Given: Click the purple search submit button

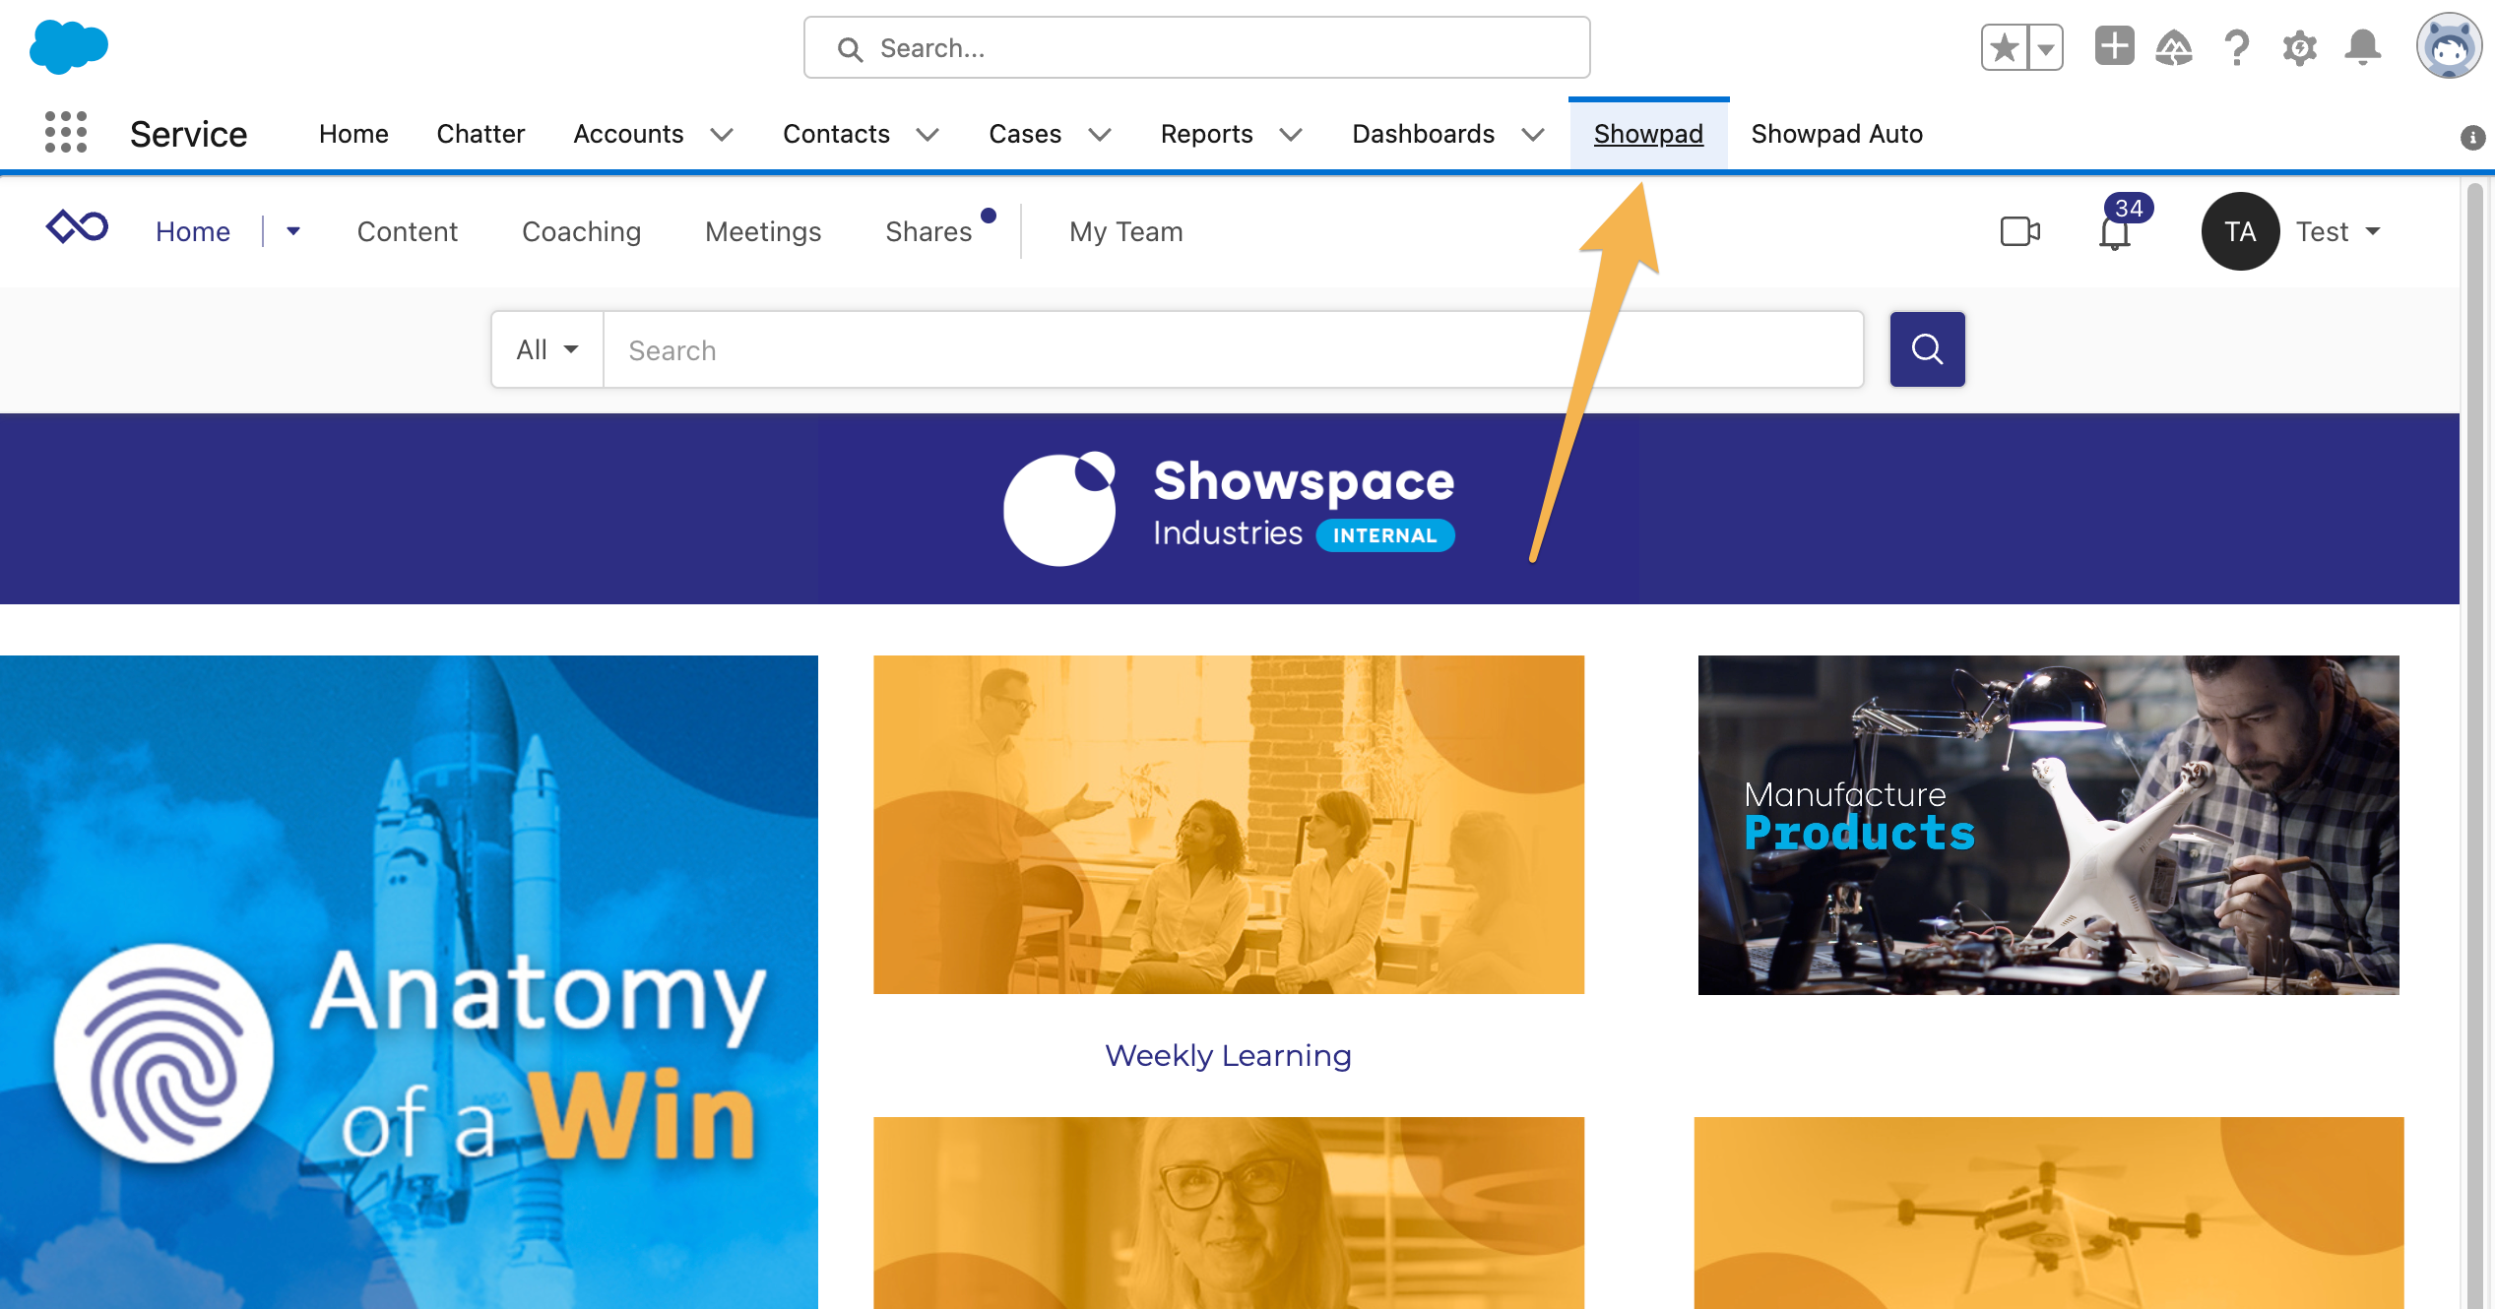Looking at the screenshot, I should click(x=1927, y=348).
